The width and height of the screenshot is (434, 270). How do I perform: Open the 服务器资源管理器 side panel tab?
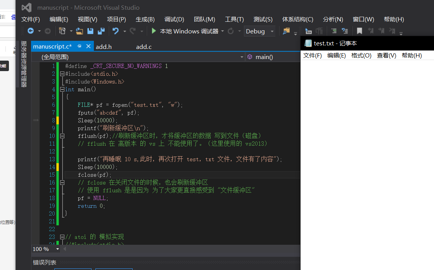click(x=24, y=64)
